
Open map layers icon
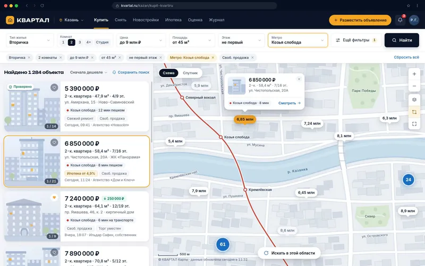414,99
